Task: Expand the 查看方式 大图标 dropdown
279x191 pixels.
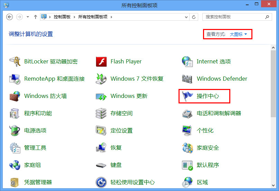Action: (238, 34)
